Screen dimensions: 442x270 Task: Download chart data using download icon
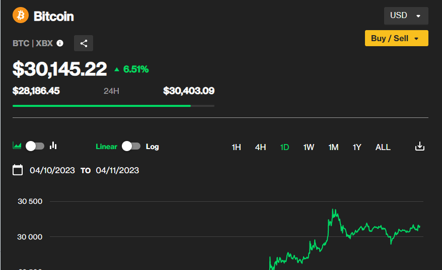point(420,147)
